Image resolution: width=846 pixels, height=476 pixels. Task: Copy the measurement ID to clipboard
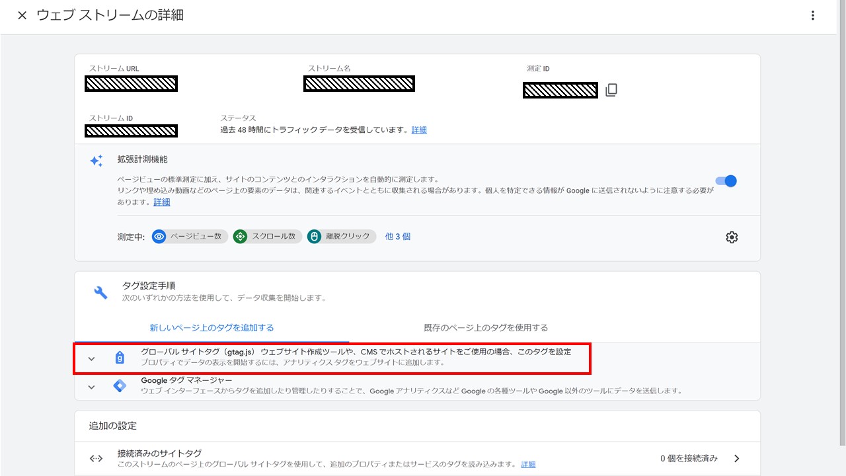tap(611, 90)
